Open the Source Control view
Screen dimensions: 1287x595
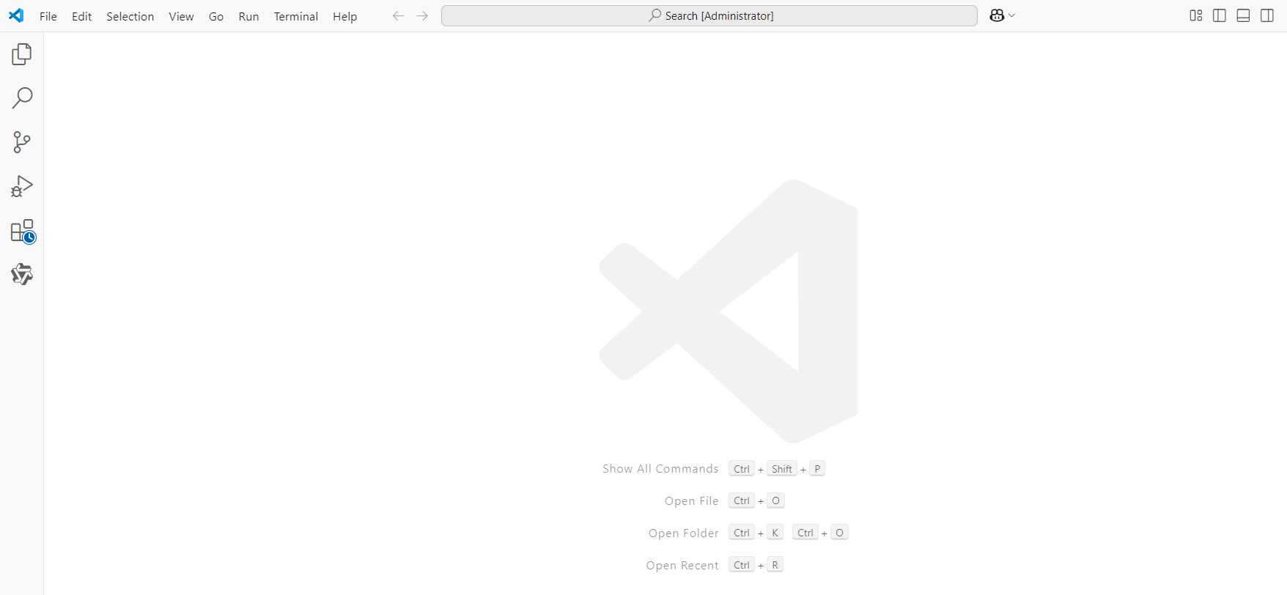click(x=22, y=142)
